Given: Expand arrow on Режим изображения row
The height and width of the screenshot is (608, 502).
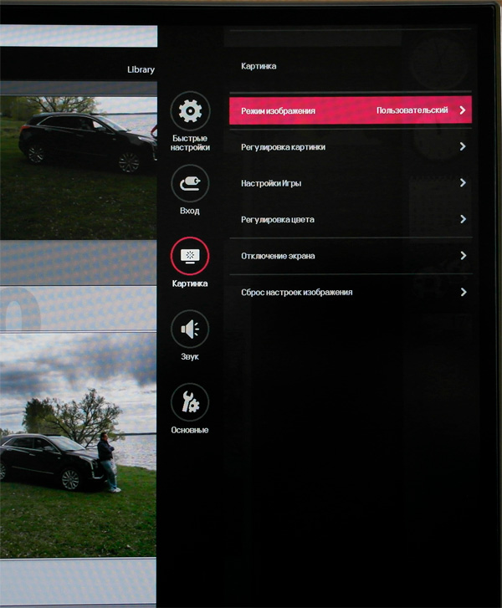Looking at the screenshot, I should point(463,110).
